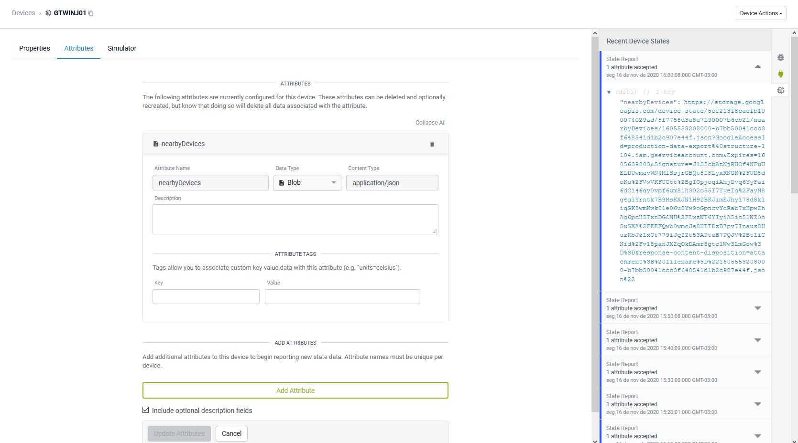Image resolution: width=798 pixels, height=443 pixels.
Task: Collapse the (data) JSON tree triangle
Action: coord(609,92)
